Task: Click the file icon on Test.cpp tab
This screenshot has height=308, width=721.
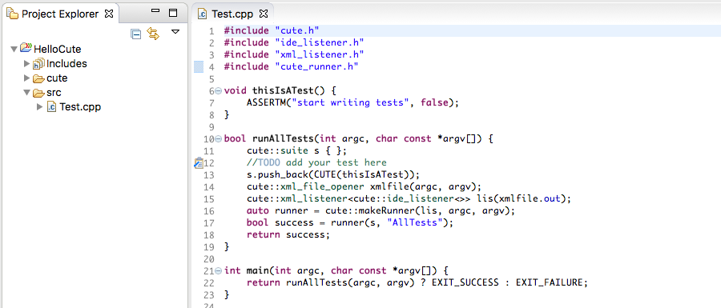Action: 203,14
